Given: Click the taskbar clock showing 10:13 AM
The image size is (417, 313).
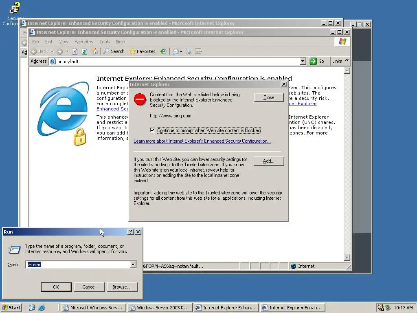Looking at the screenshot, I should tap(403, 308).
